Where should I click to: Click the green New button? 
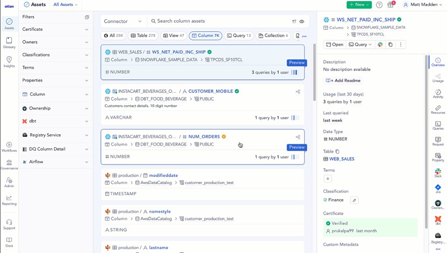pos(359,4)
